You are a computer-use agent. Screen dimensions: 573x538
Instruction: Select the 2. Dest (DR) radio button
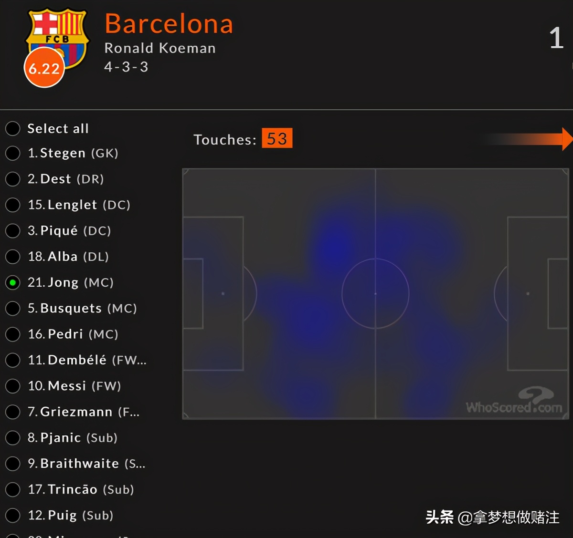click(x=13, y=179)
